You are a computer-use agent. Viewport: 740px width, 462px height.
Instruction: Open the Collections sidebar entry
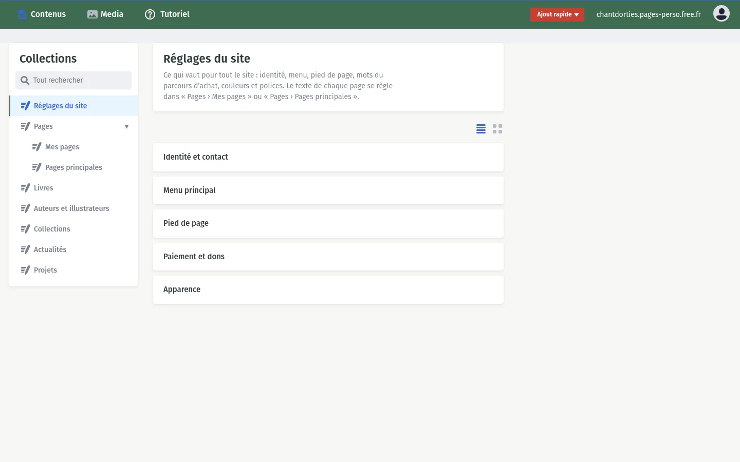pos(73,229)
